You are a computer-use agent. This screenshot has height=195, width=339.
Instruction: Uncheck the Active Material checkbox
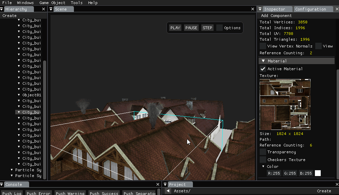(263, 69)
